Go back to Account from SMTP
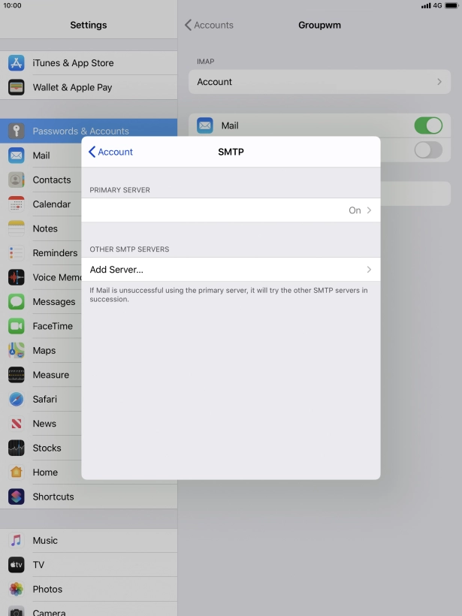The height and width of the screenshot is (616, 462). [x=110, y=152]
